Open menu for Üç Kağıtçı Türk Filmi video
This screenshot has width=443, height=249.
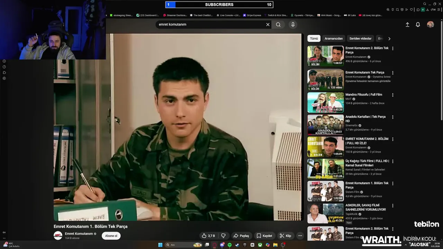click(x=392, y=162)
